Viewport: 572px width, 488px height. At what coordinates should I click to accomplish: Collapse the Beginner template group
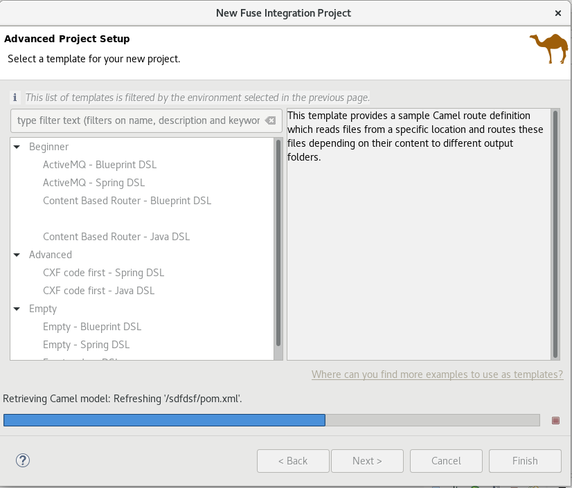(x=17, y=147)
